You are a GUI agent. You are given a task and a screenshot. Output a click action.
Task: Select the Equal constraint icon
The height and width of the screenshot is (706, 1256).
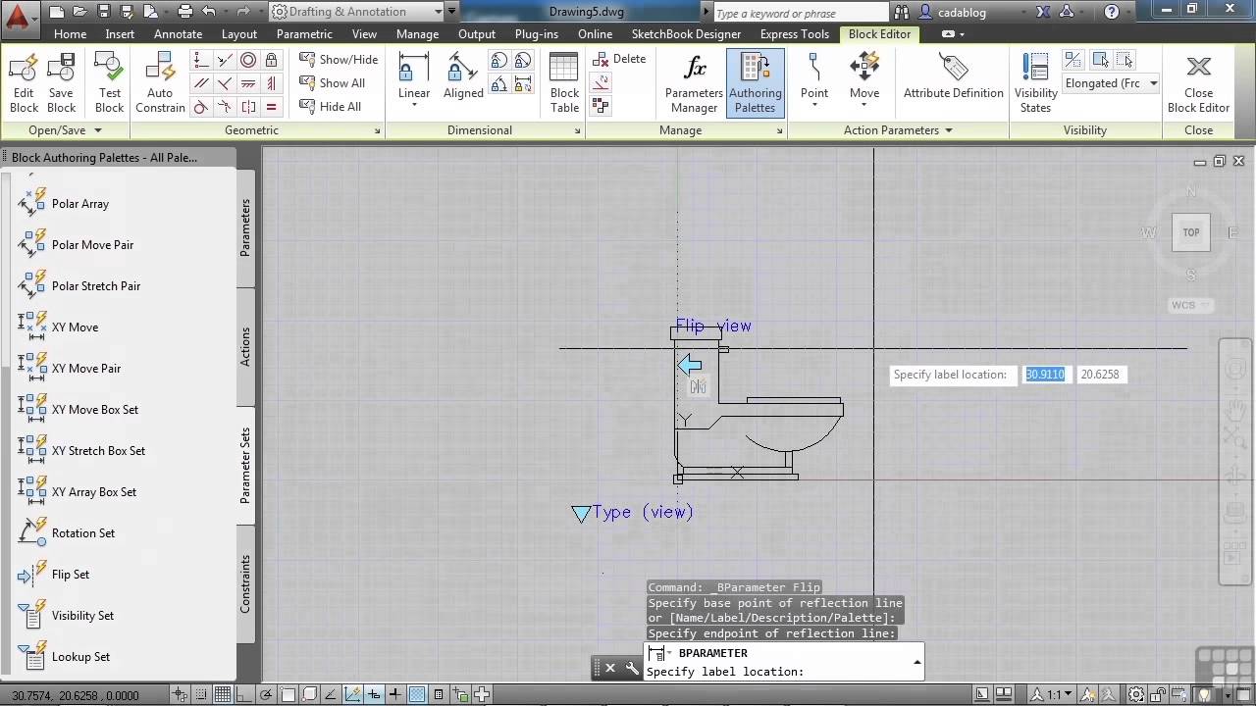coord(271,107)
